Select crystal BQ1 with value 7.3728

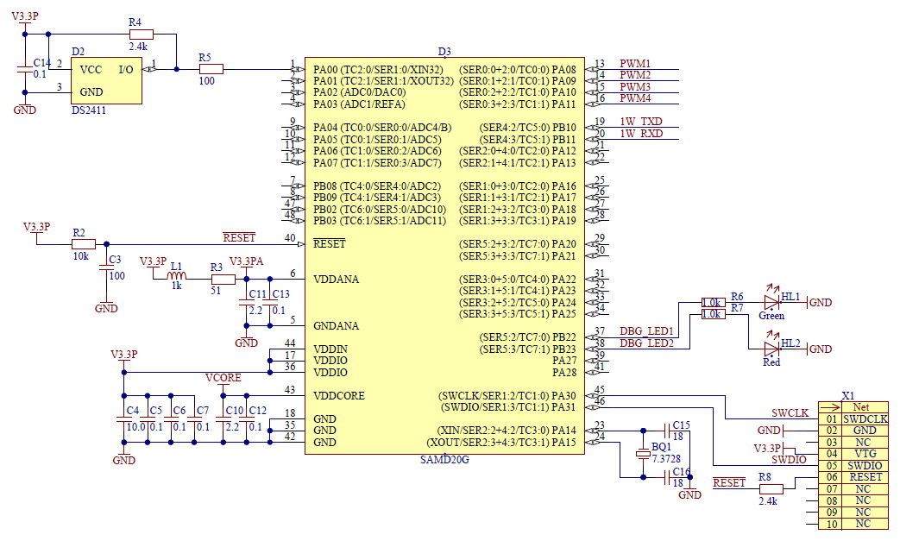(642, 455)
